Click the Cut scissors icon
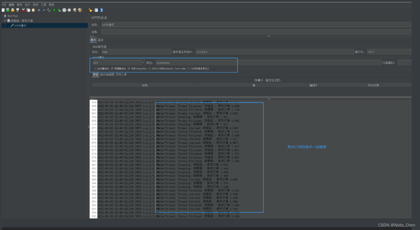This screenshot has height=230, width=420. (23, 10)
